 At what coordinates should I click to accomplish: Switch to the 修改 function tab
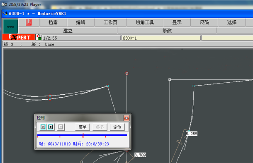pyautogui.click(x=167, y=31)
